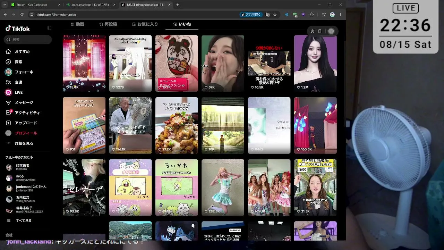Expand the browser tab search dropdown
Screen dimensions: 444x250
pyautogui.click(x=5, y=5)
